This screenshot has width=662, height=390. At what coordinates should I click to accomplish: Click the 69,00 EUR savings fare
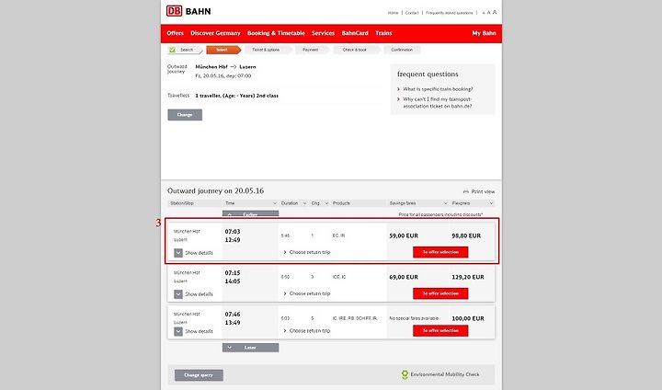(404, 277)
